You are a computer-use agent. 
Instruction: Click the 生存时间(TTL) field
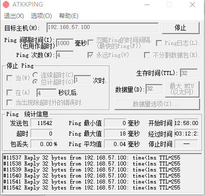click(x=189, y=73)
